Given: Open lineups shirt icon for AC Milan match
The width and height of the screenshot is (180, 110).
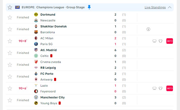Looking at the screenshot, I should [161, 41].
